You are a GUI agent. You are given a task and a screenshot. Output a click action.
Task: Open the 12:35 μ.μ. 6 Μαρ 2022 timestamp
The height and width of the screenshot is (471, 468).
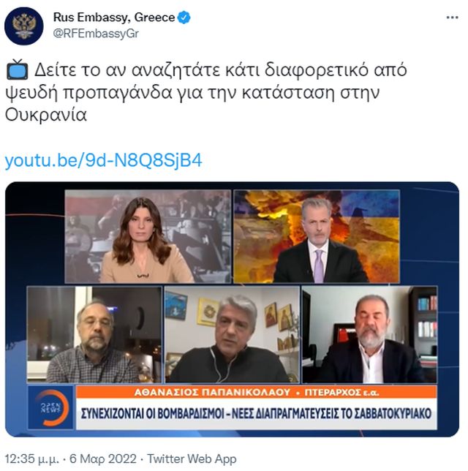point(71,459)
